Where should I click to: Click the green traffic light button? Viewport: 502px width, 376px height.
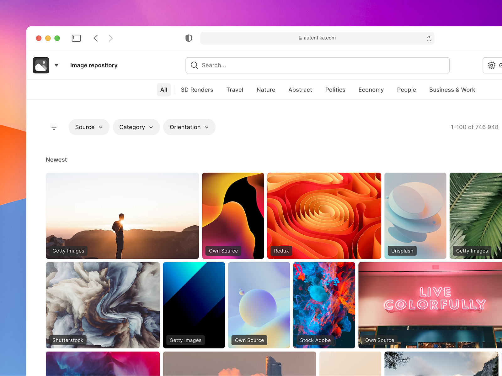[x=57, y=38]
